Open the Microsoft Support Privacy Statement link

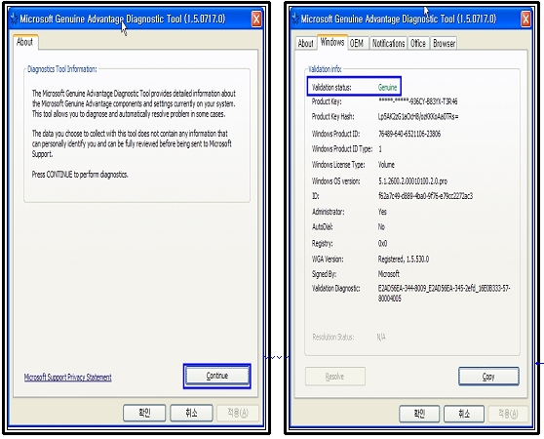click(x=68, y=378)
